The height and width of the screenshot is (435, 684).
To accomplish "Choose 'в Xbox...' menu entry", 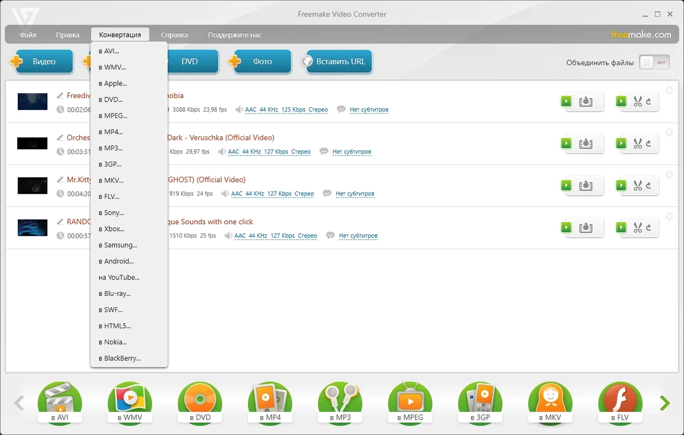I will click(x=129, y=229).
